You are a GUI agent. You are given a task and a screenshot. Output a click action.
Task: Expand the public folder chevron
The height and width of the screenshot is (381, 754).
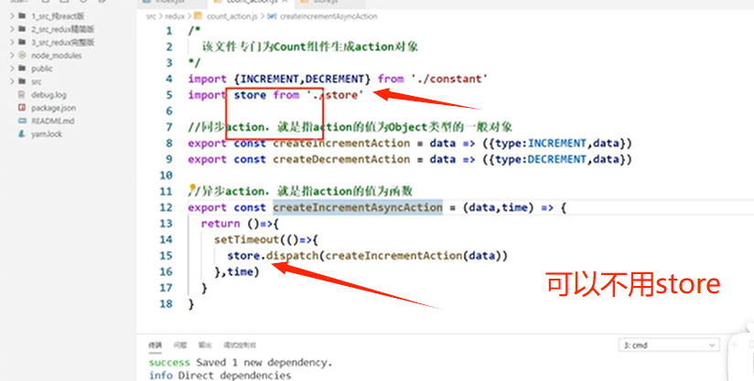click(12, 69)
